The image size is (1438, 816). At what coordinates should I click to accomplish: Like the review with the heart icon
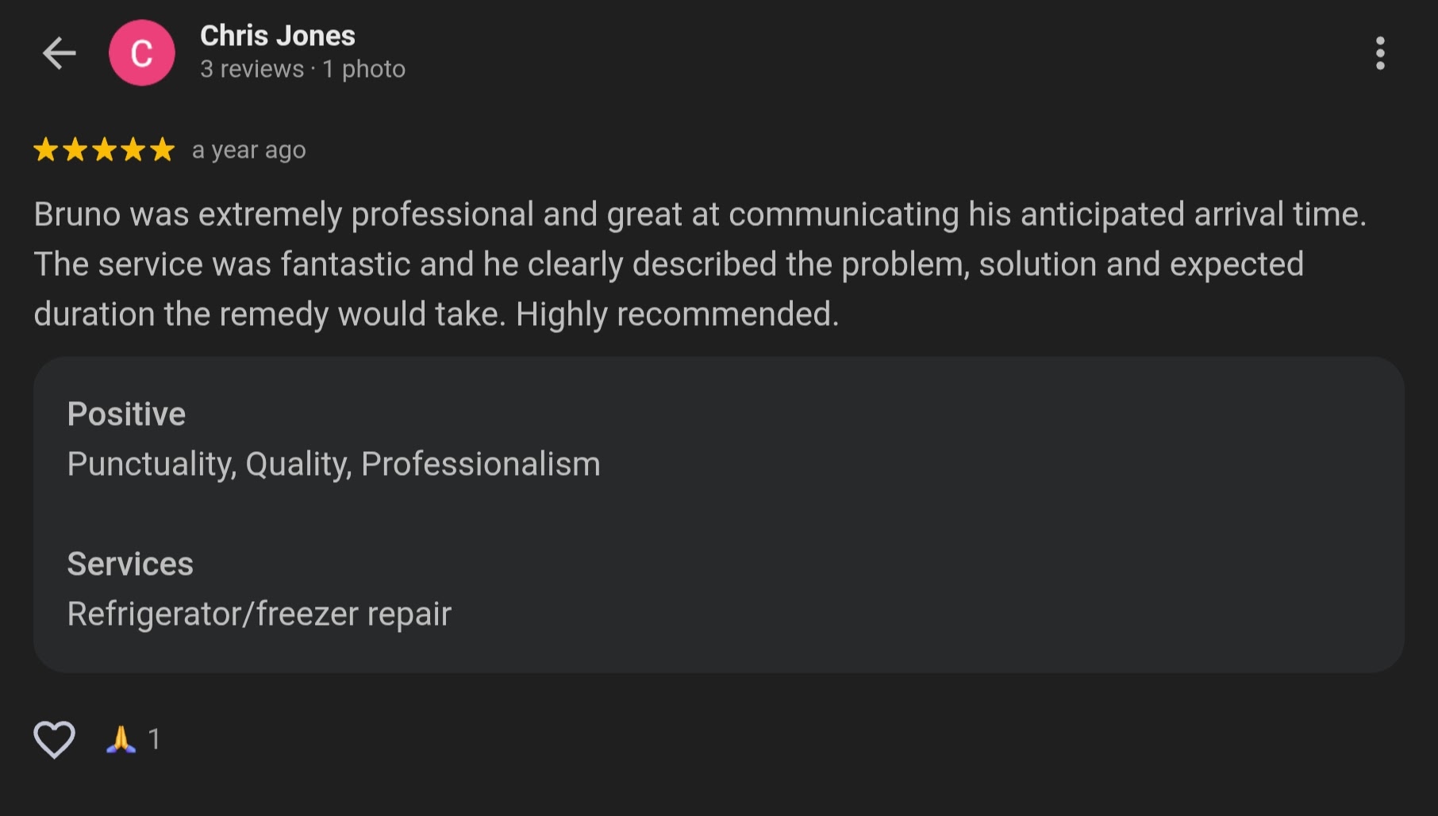point(54,739)
